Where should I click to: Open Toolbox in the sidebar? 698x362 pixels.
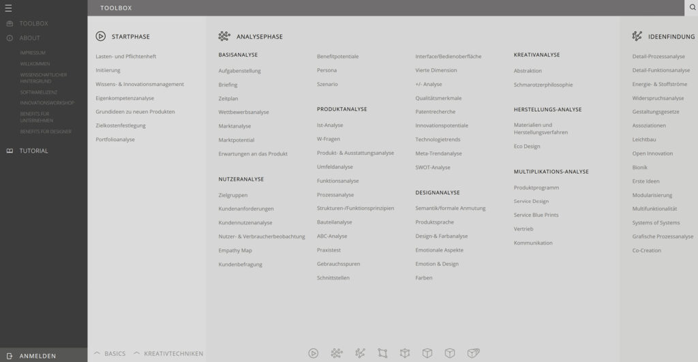tap(33, 24)
